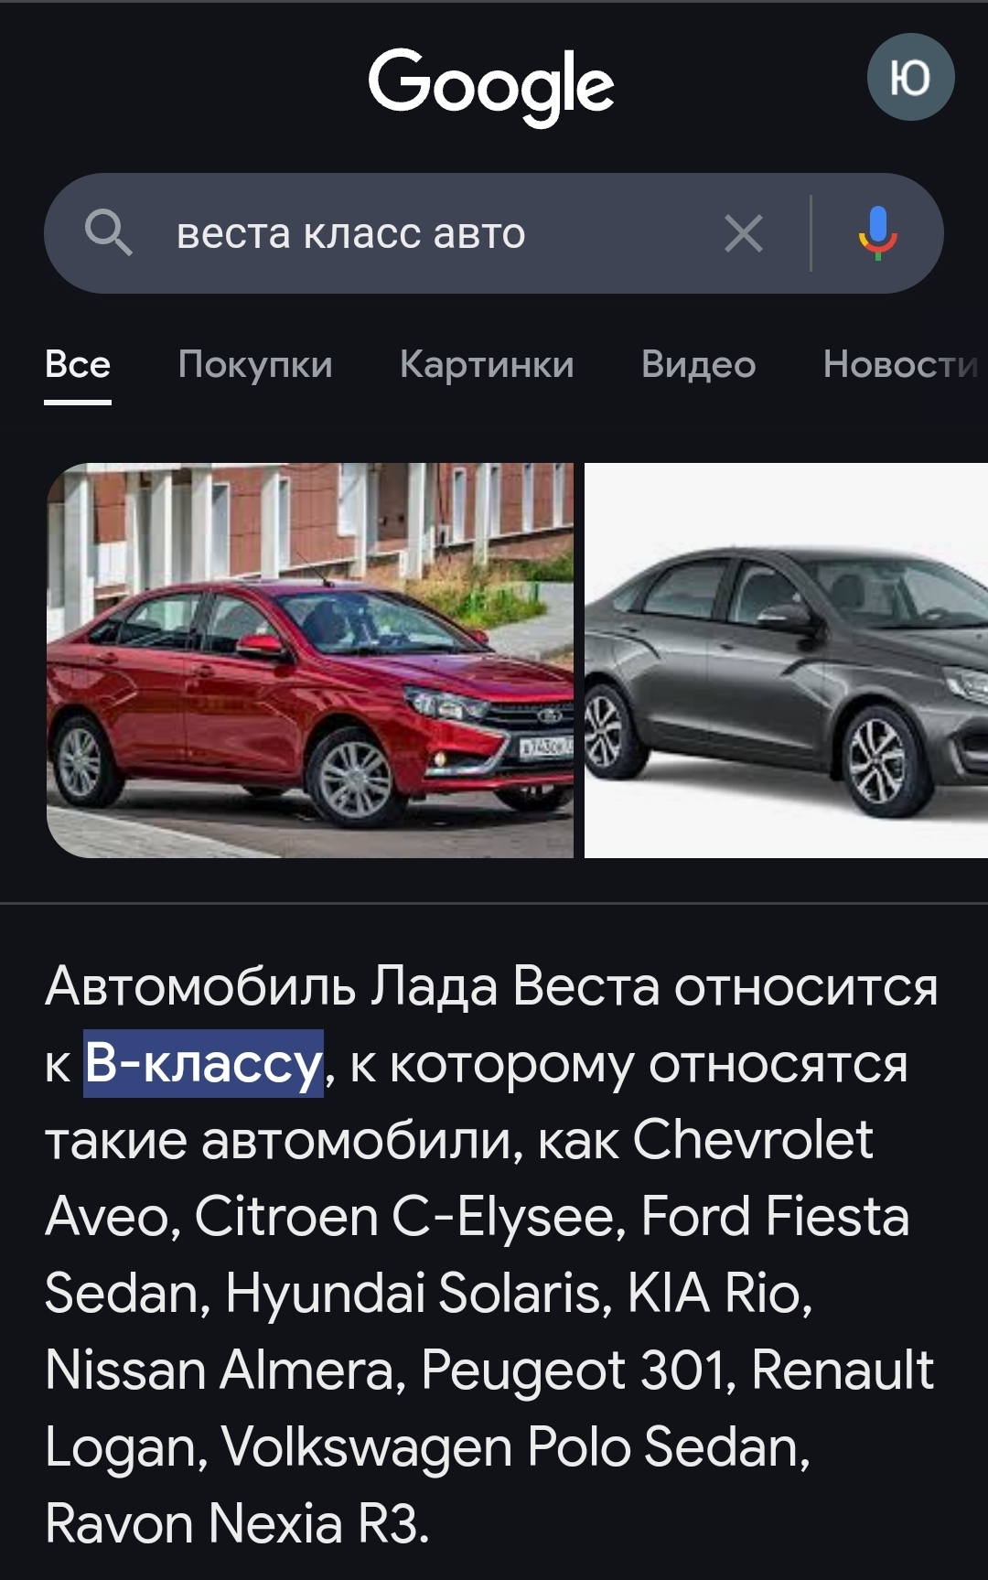This screenshot has height=1580, width=988.
Task: Tap the Google logo
Action: click(491, 86)
